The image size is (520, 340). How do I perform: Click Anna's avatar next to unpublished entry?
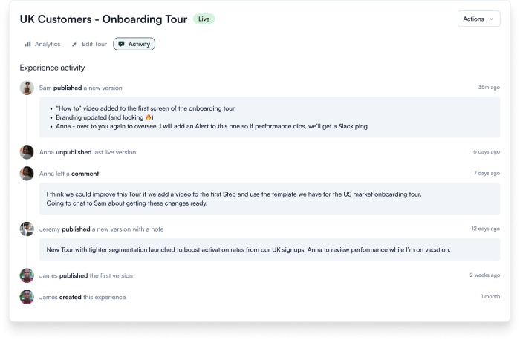[27, 152]
